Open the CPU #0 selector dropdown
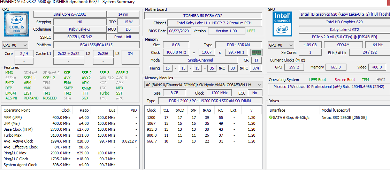This screenshot has width=390, height=170. click(x=15, y=45)
